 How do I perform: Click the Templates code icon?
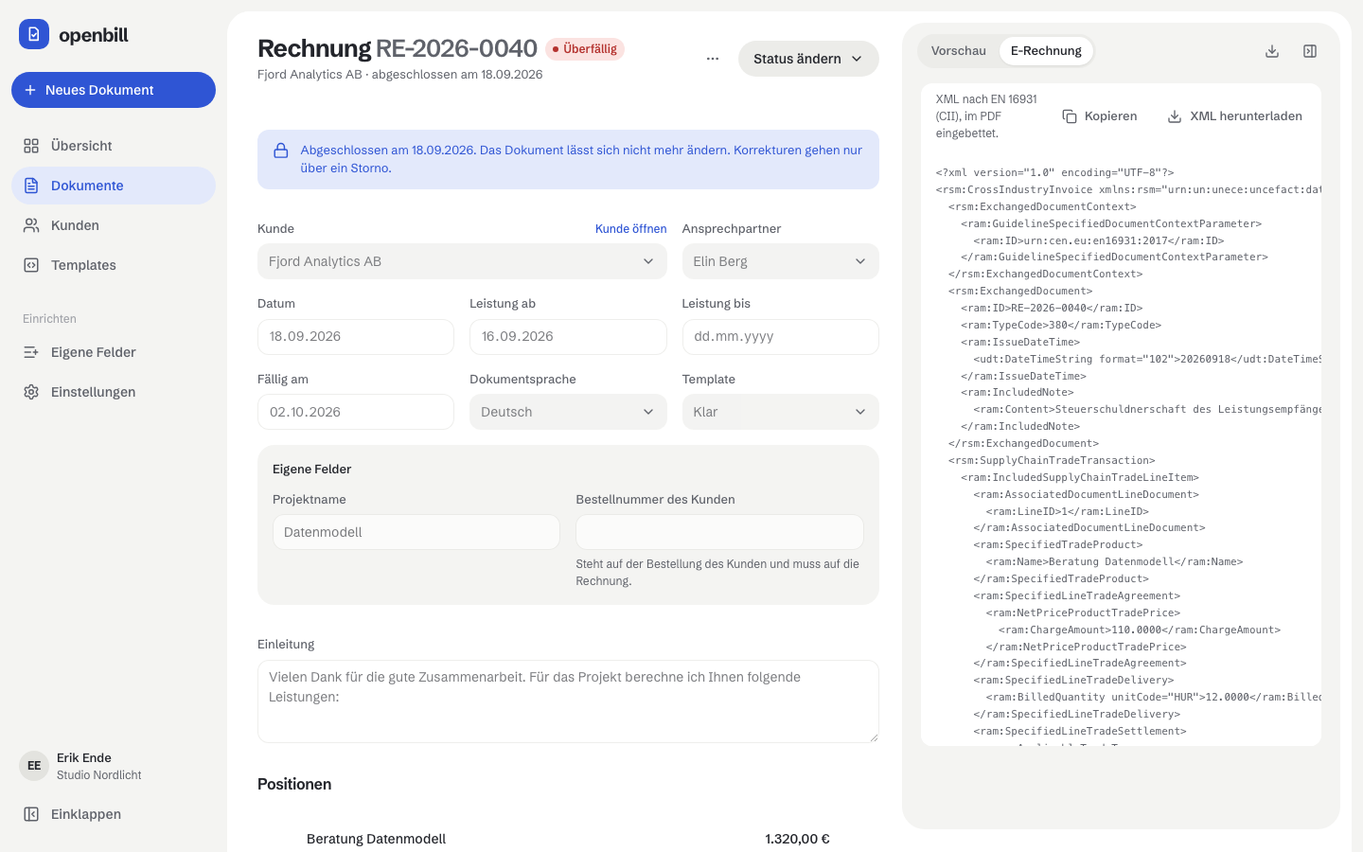[x=31, y=265]
